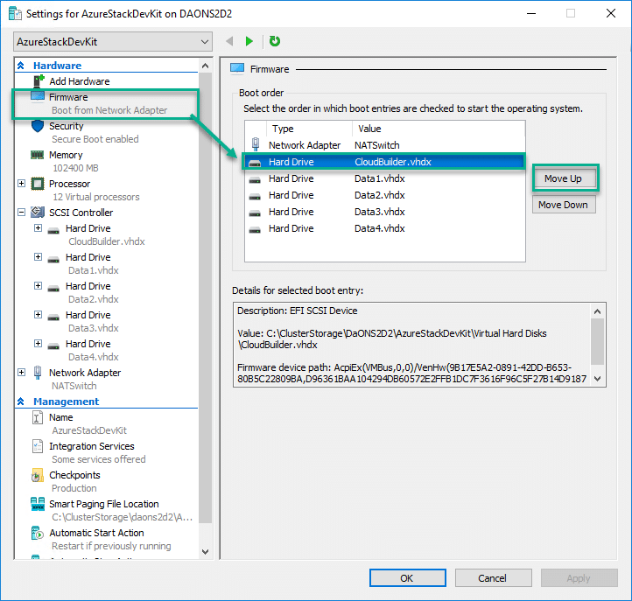Expand the Data2.vhdx Hard Drive node

point(38,285)
